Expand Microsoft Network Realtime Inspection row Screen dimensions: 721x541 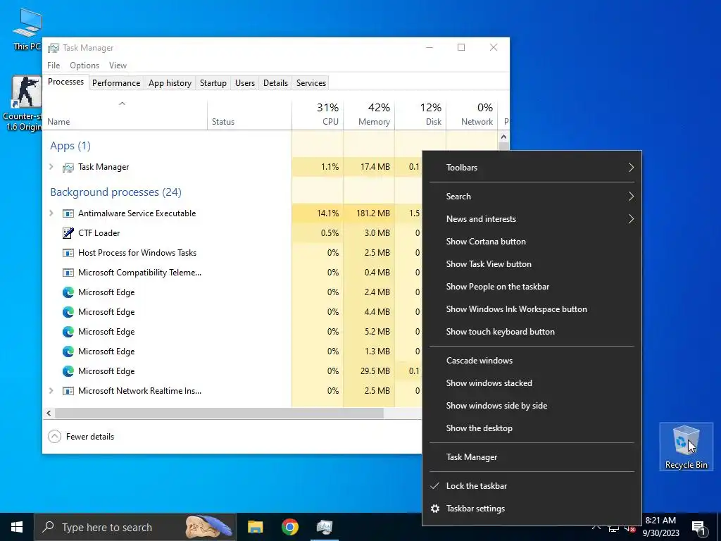click(51, 391)
